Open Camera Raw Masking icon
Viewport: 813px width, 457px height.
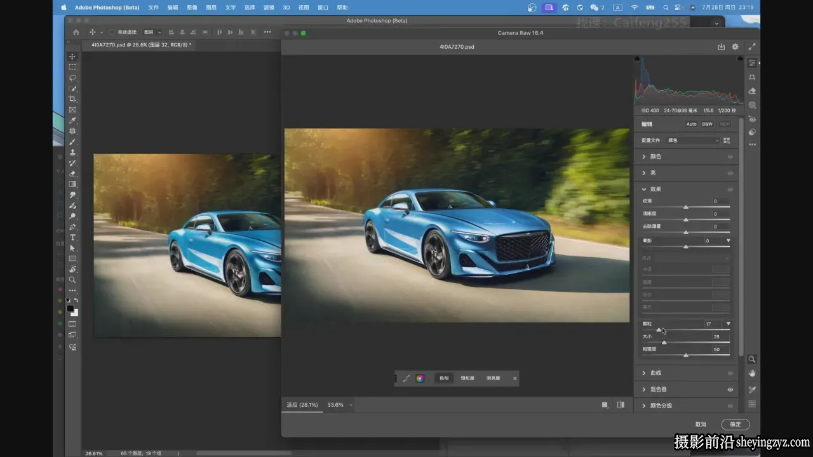pos(752,105)
